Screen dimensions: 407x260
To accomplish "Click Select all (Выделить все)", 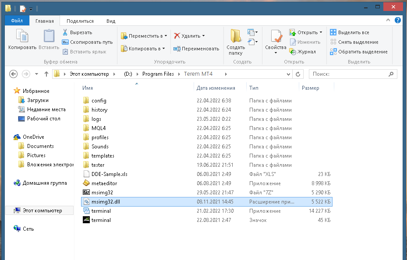I will (x=349, y=32).
